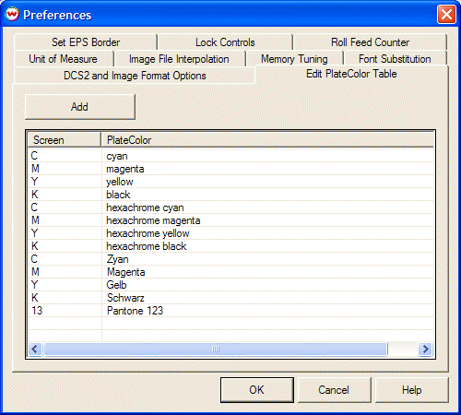Click the scroll right arrow

425,350
